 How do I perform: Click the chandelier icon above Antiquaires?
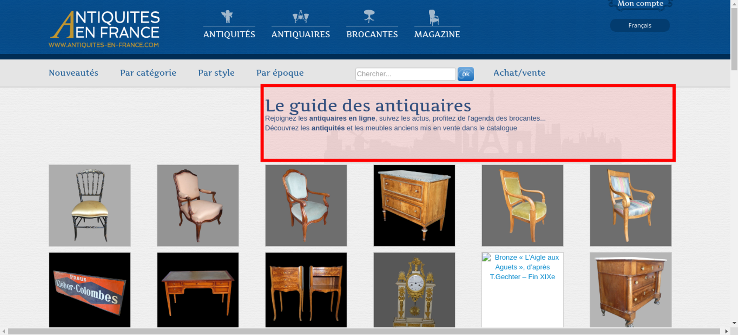[x=300, y=17]
